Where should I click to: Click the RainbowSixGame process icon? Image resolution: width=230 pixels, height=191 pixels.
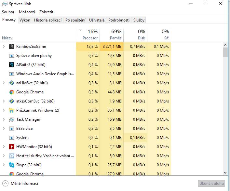(12, 47)
